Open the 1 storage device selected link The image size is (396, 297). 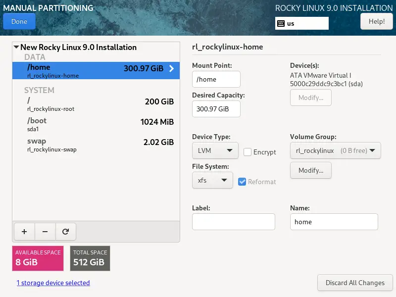click(53, 283)
